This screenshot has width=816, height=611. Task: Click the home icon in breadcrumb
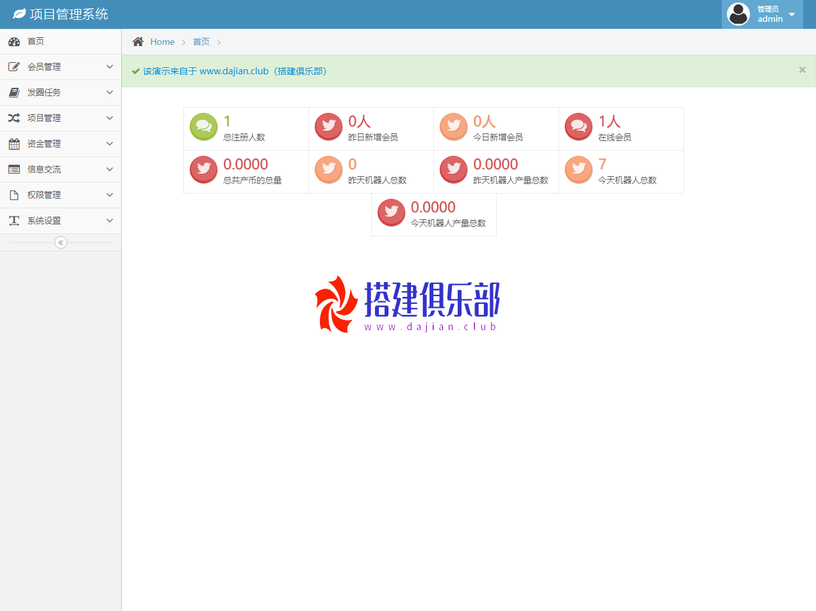pyautogui.click(x=138, y=42)
